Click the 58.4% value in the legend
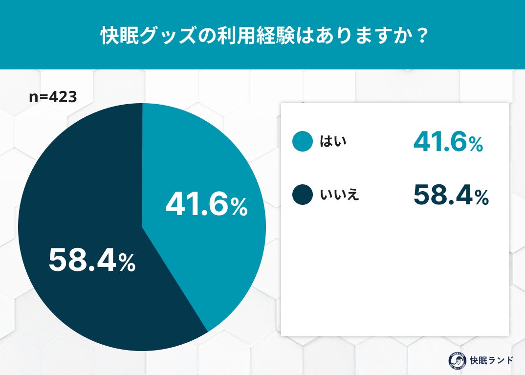525x375 pixels. 451,195
